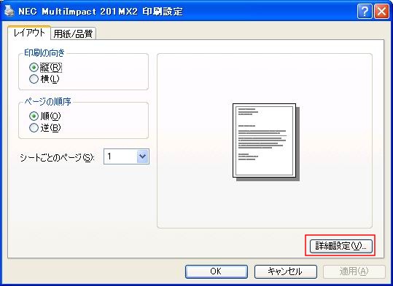
Task: Click the page preview thumbnail
Action: [265, 142]
